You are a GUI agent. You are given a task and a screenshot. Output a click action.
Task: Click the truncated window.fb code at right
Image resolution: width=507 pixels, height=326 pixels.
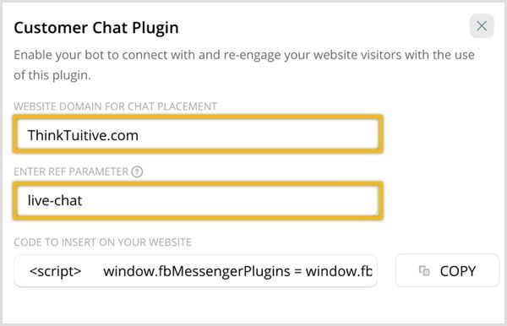pos(339,271)
